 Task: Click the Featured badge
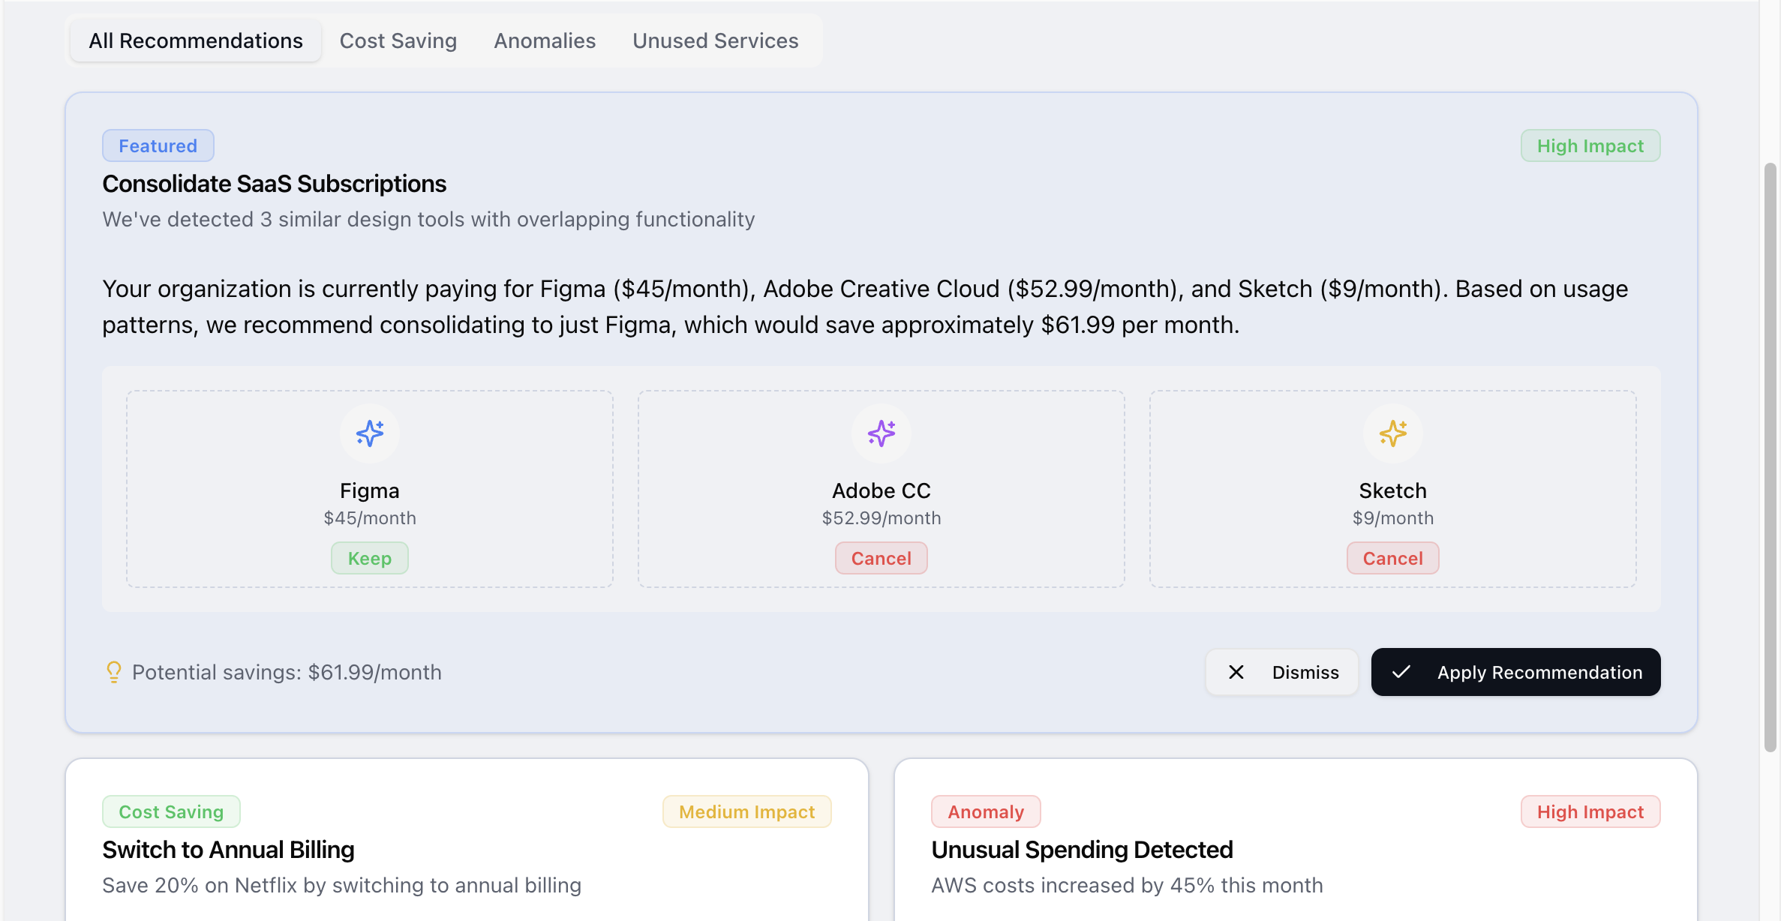pos(158,145)
